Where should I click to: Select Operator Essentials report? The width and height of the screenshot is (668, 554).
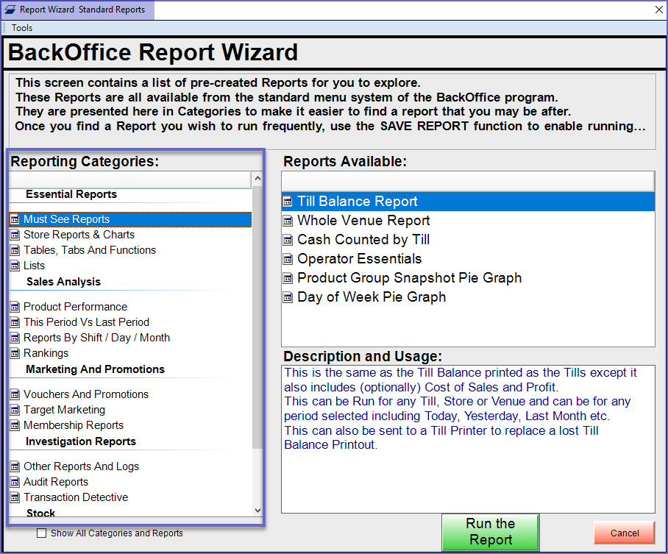tap(359, 259)
